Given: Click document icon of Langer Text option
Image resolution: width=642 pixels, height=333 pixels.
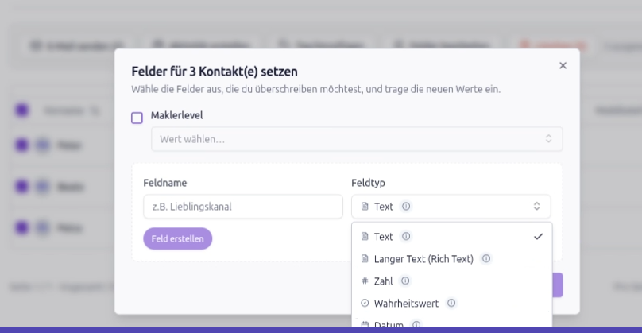Looking at the screenshot, I should [365, 258].
